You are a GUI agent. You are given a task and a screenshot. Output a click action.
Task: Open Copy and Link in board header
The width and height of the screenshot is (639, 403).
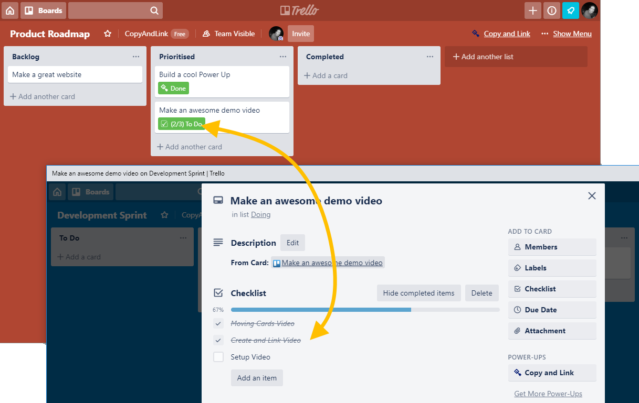[x=501, y=34]
